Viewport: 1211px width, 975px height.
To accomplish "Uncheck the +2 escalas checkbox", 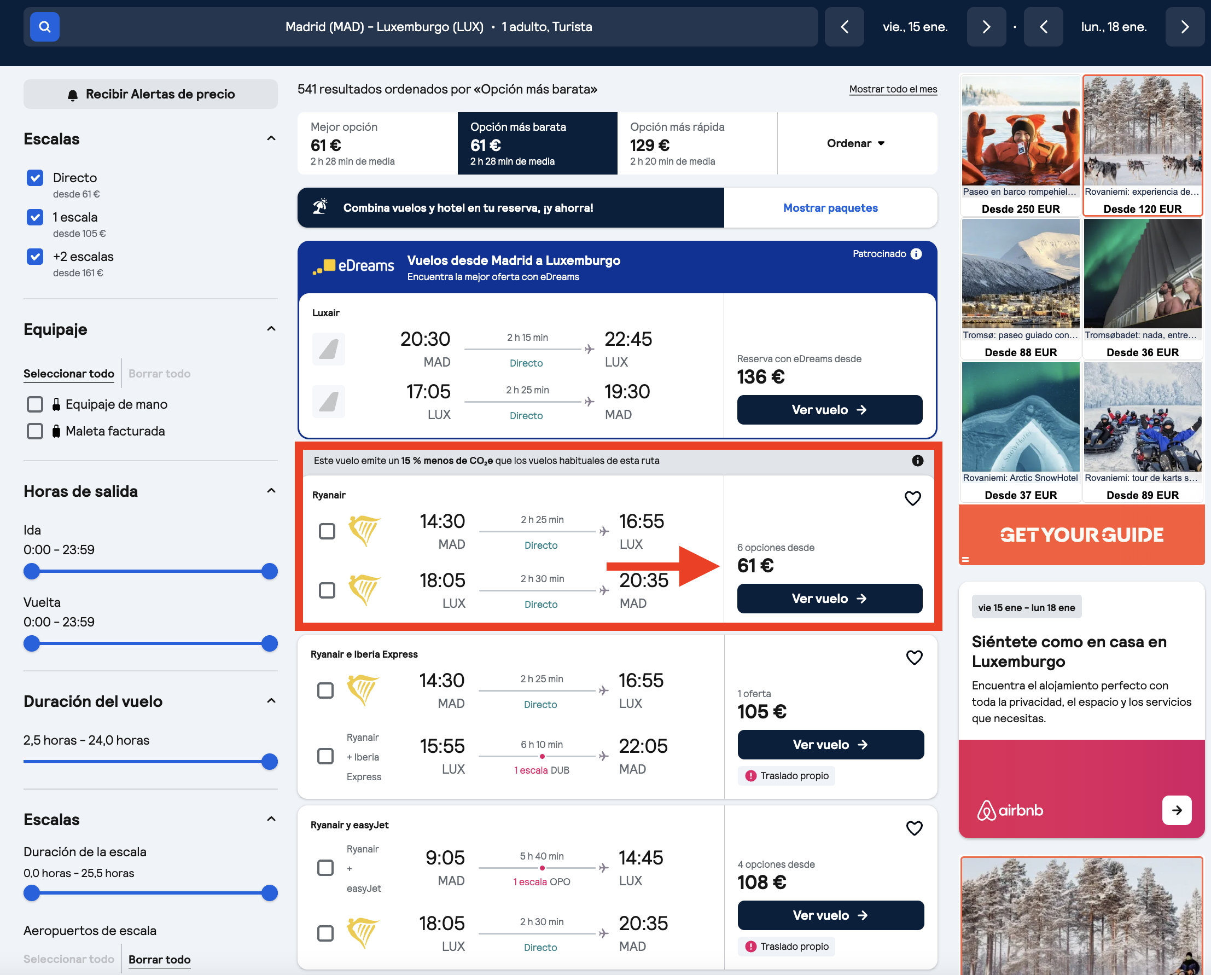I will [x=35, y=256].
